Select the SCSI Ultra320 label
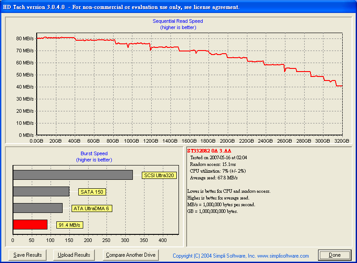This screenshot has width=357, height=263. point(159,175)
